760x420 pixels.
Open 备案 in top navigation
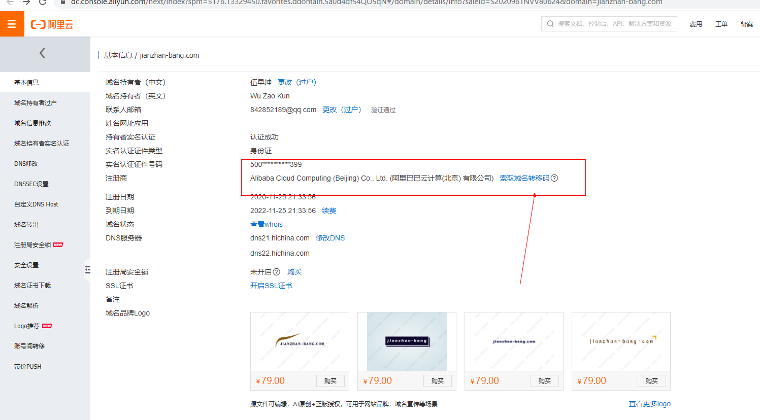[x=746, y=24]
